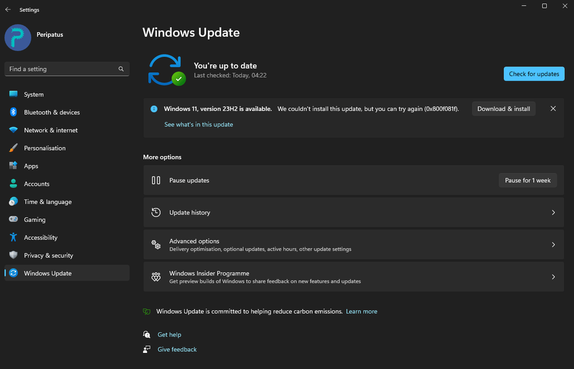The height and width of the screenshot is (369, 574).
Task: Go to Bluetooth & devices
Action: [x=67, y=113]
